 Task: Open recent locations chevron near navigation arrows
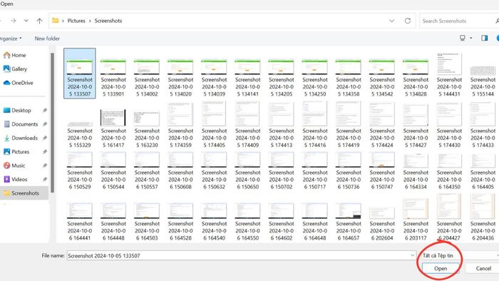coord(26,21)
